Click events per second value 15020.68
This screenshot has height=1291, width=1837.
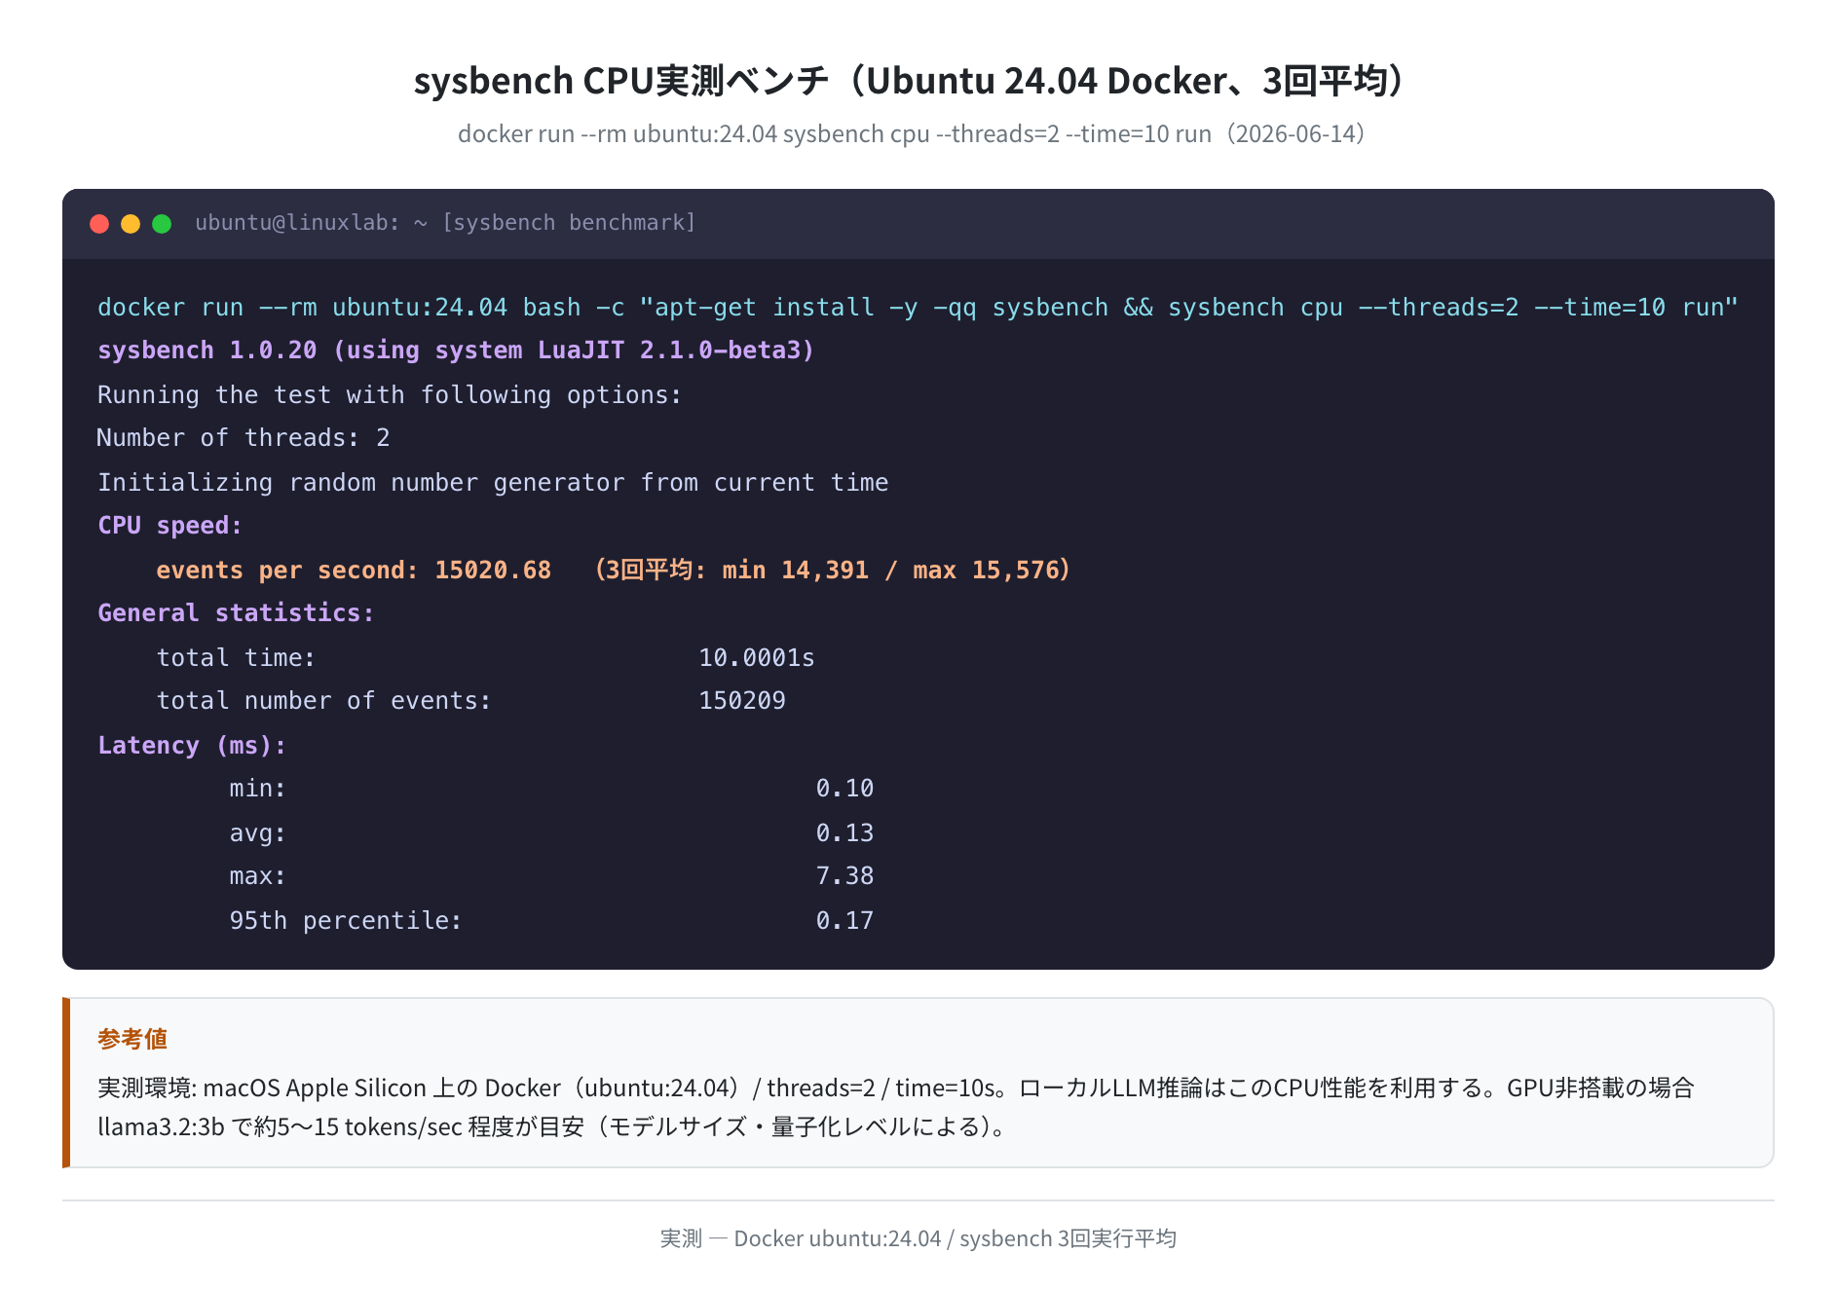[493, 571]
